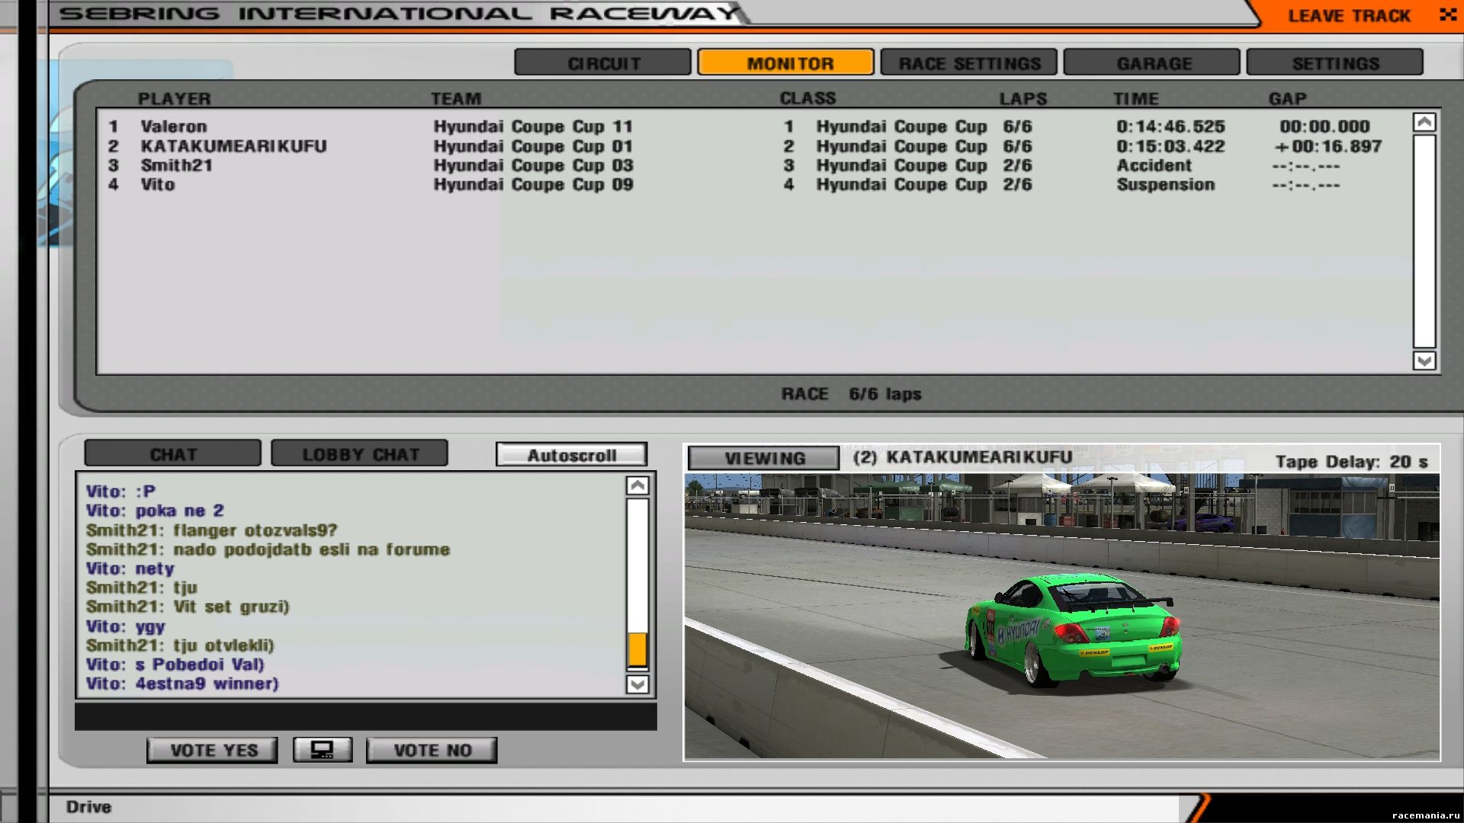Click the replay view of green Hyundai
The image size is (1464, 823).
coord(1061,616)
